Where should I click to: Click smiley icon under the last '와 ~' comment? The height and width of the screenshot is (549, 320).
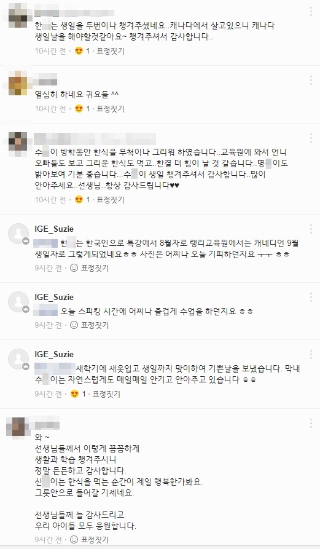click(74, 539)
